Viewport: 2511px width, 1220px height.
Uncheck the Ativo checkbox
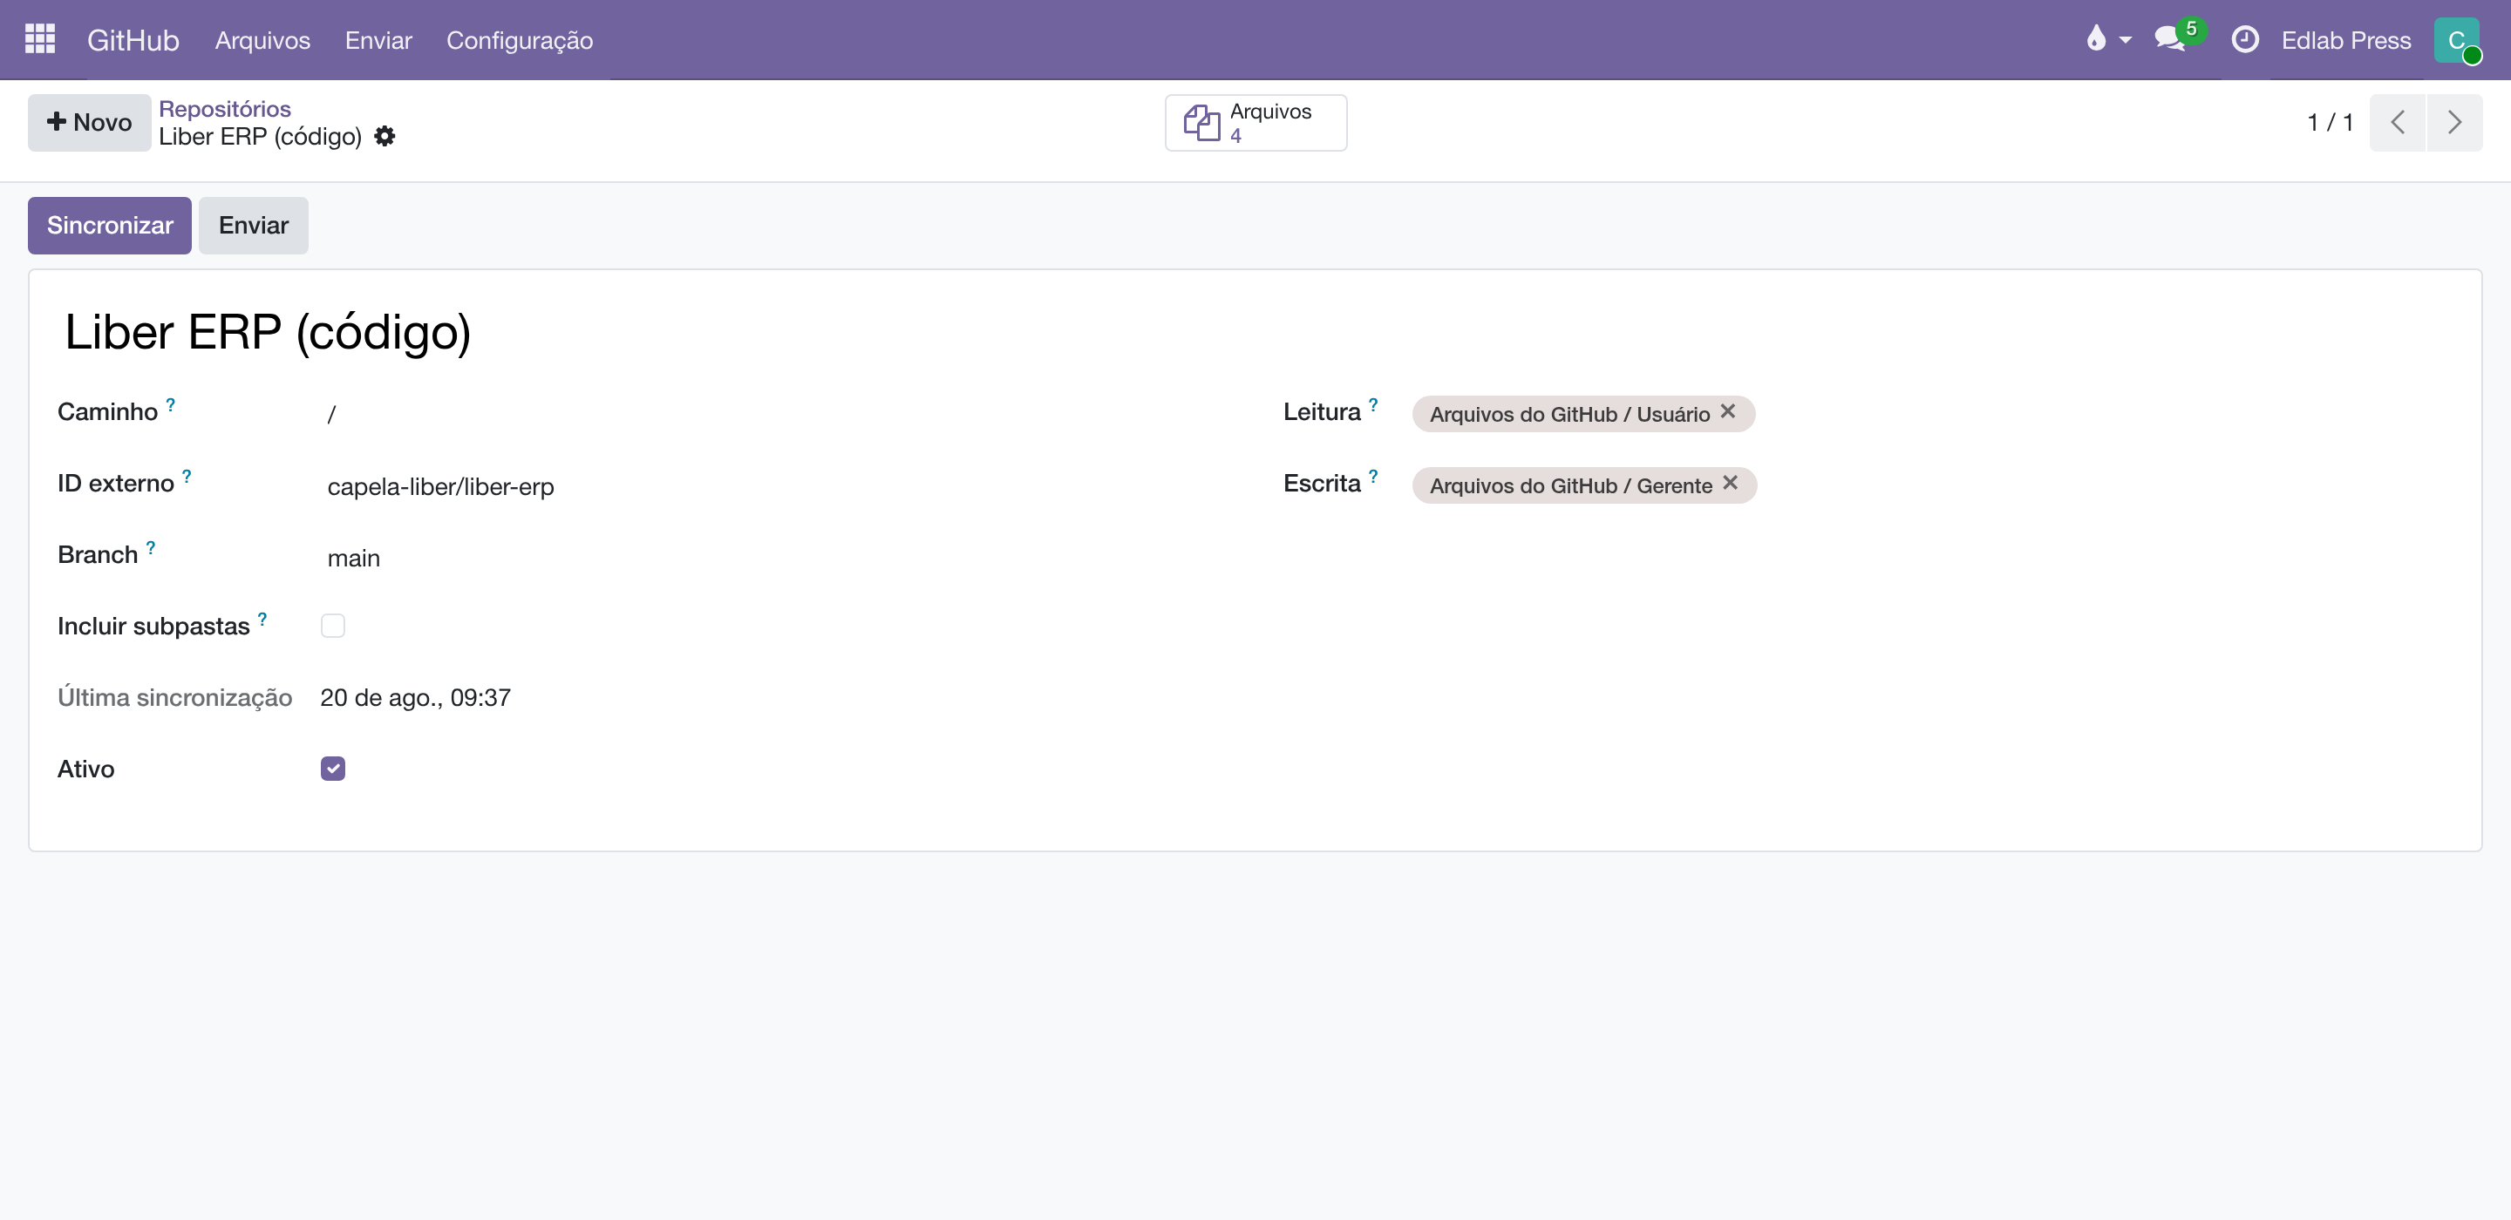tap(332, 769)
